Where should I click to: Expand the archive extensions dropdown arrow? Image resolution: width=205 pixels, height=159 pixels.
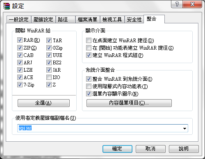184,128
